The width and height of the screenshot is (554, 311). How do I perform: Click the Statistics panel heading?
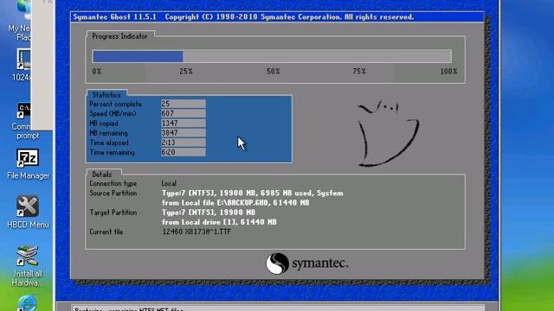pos(106,95)
